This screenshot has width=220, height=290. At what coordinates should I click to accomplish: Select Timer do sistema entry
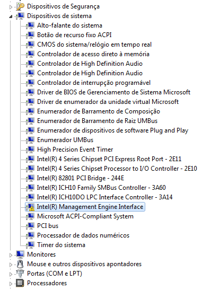click(x=61, y=245)
